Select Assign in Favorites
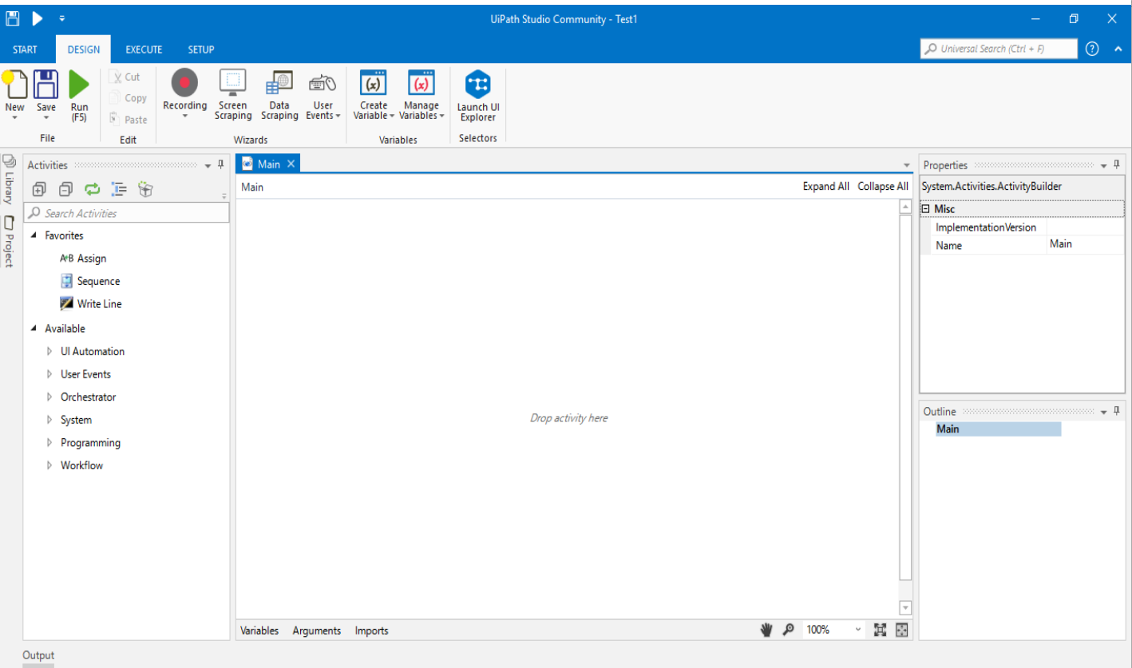This screenshot has width=1132, height=668. (83, 259)
